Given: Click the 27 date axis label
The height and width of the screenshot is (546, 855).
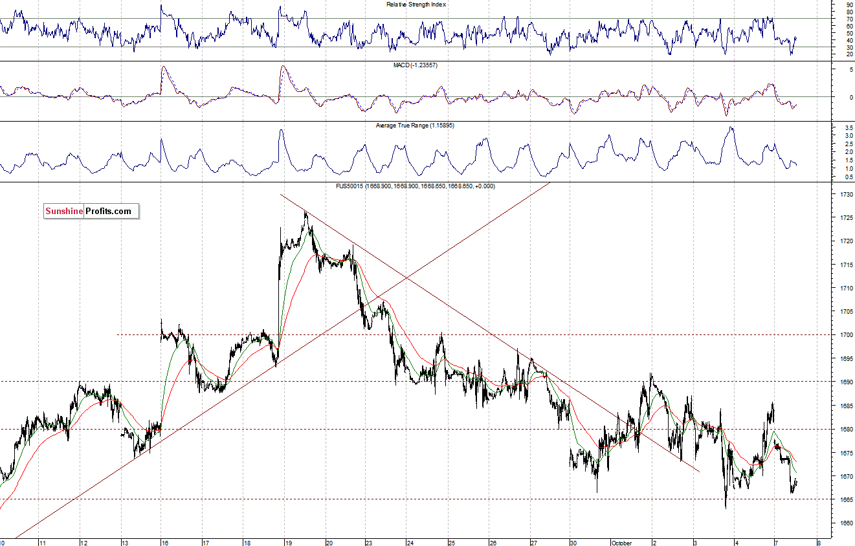Looking at the screenshot, I should (x=533, y=542).
